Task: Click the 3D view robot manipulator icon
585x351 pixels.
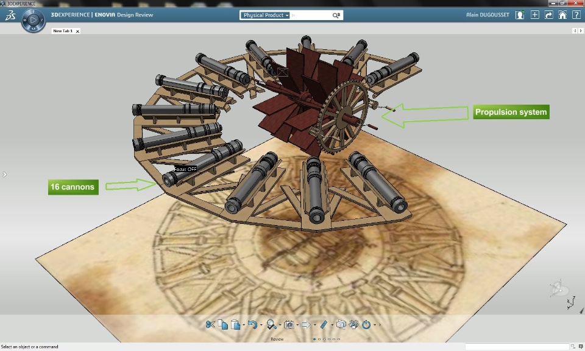Action: (x=558, y=288)
